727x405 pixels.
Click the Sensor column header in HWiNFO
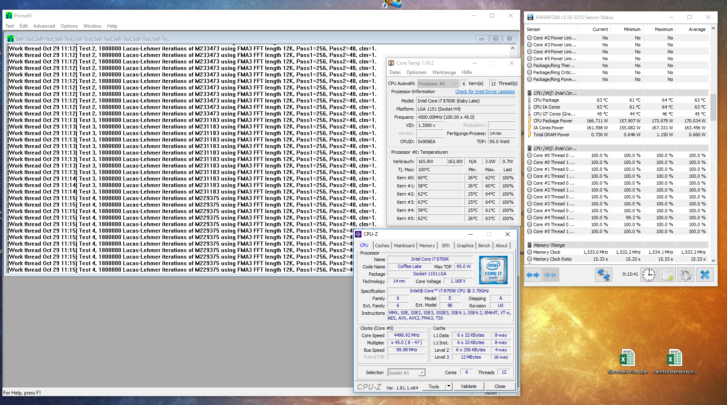coord(551,29)
